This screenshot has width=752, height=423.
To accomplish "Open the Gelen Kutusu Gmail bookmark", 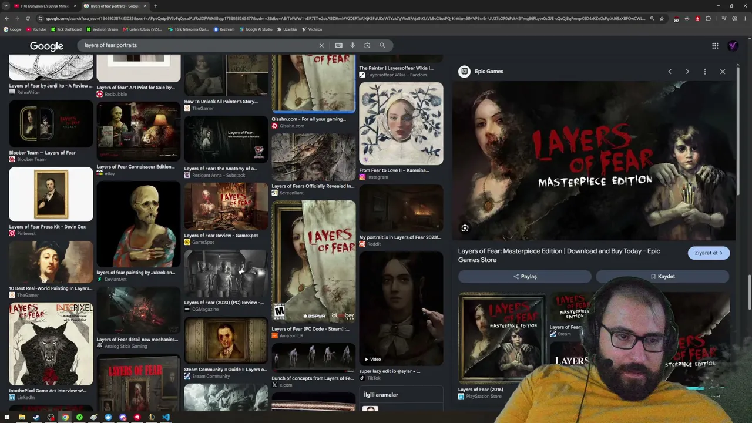I will pyautogui.click(x=142, y=29).
